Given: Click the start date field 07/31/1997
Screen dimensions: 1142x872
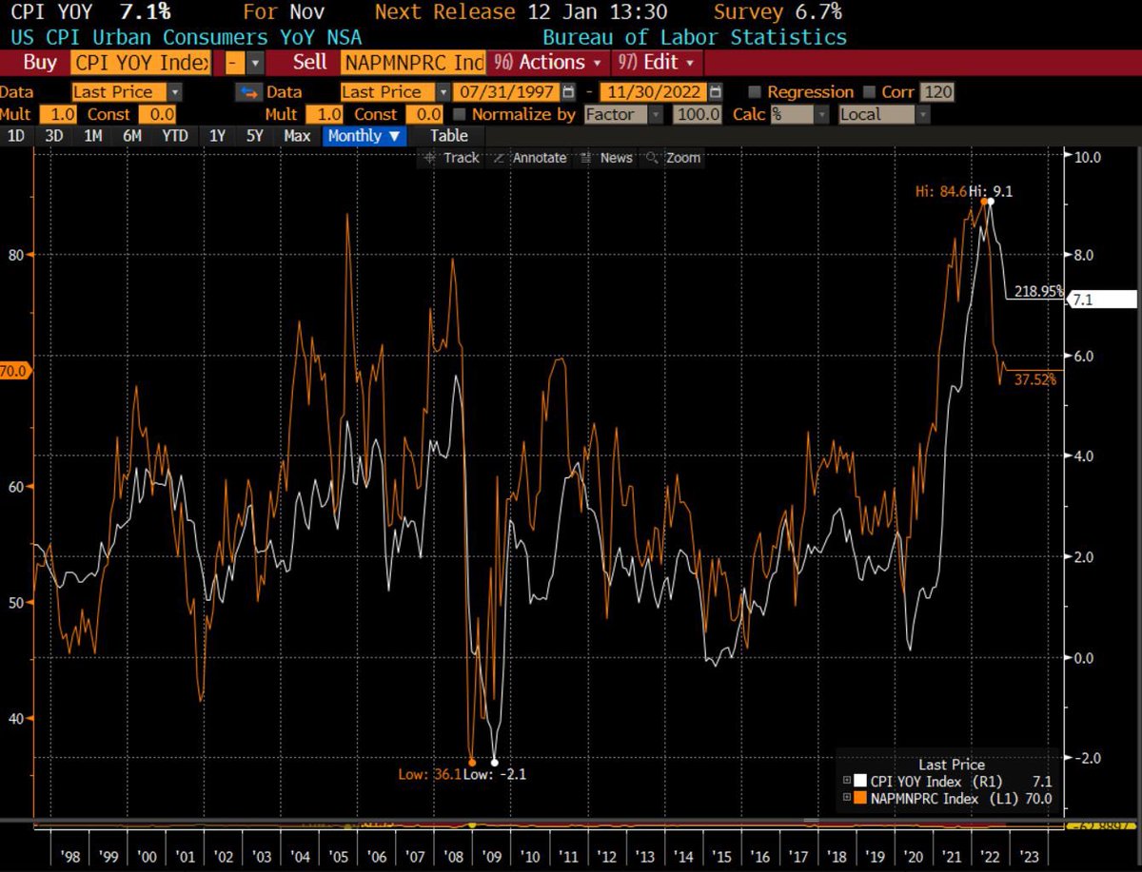Looking at the screenshot, I should [x=506, y=92].
